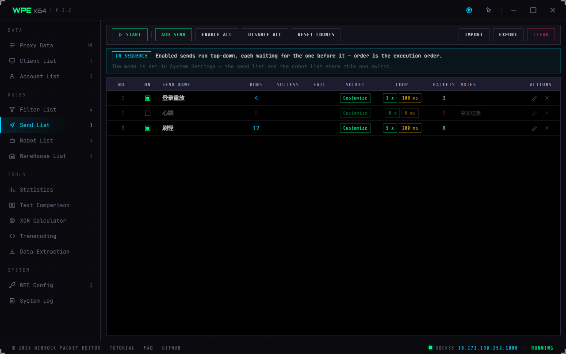This screenshot has width=566, height=354.
Task: Open the Statistics tool
Action: 50,190
